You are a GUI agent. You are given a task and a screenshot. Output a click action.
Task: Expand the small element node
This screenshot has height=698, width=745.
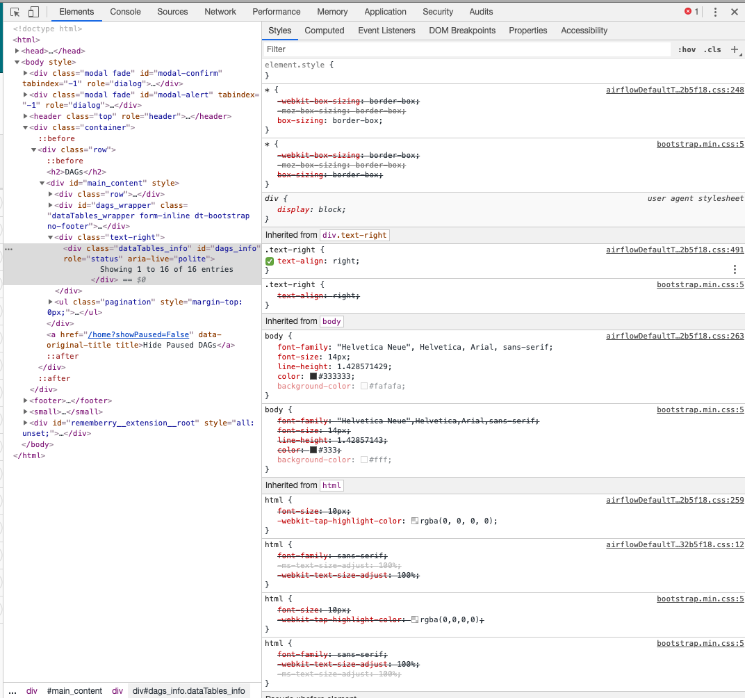click(x=25, y=412)
